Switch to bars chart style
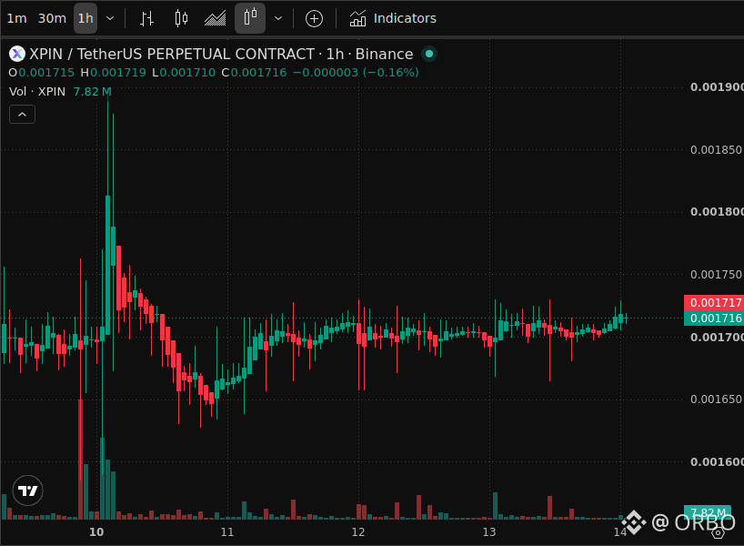The height and width of the screenshot is (546, 744). pos(146,18)
